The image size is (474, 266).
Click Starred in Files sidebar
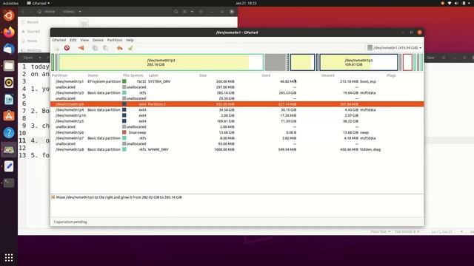33,31
